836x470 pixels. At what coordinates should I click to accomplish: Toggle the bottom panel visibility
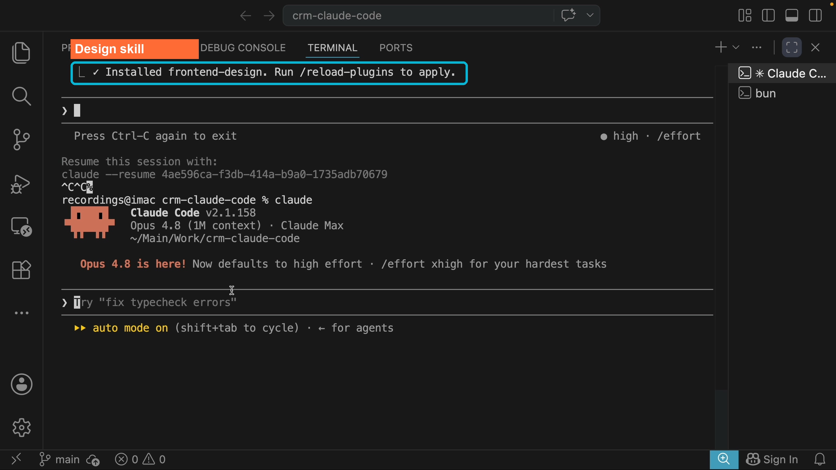pyautogui.click(x=792, y=15)
